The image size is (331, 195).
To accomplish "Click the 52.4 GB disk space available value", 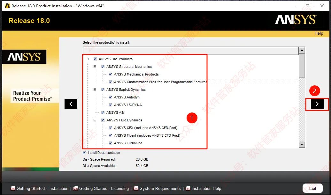I will [x=142, y=166].
